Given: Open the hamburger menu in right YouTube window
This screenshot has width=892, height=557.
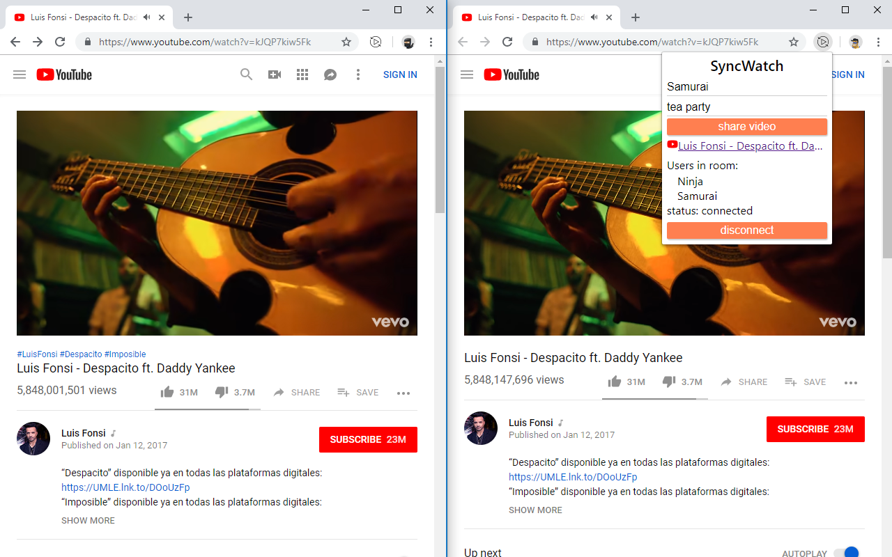Looking at the screenshot, I should tap(467, 74).
